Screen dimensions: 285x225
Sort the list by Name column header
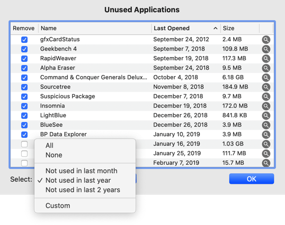pos(94,28)
